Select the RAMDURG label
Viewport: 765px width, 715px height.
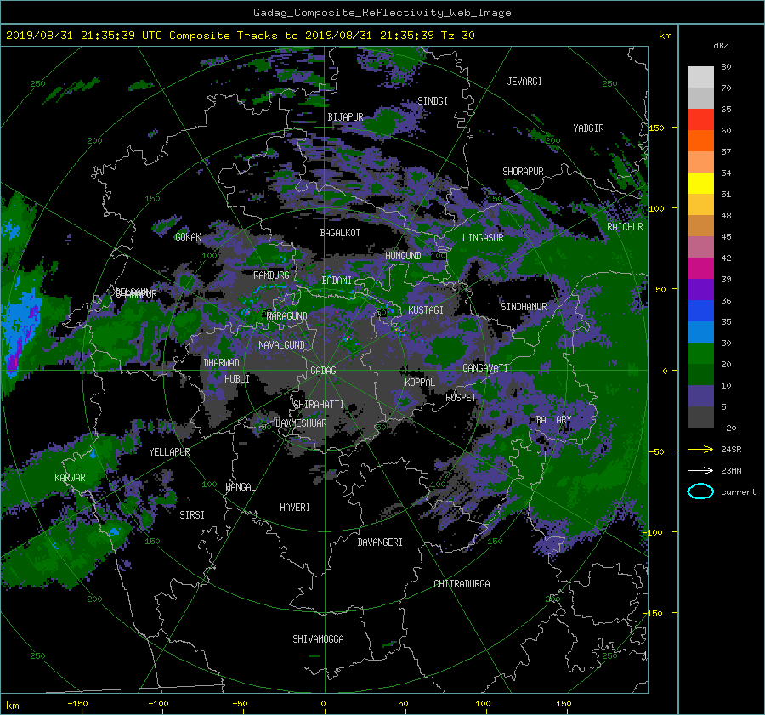(x=271, y=275)
